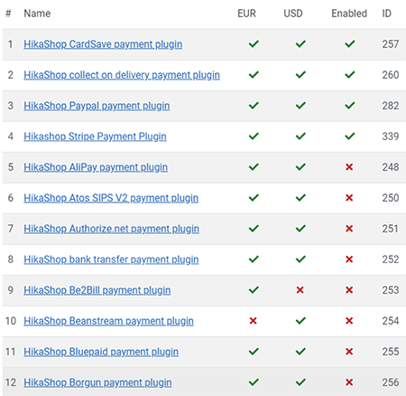
Task: Click USD checkmark for collect on delivery
Action: (300, 75)
